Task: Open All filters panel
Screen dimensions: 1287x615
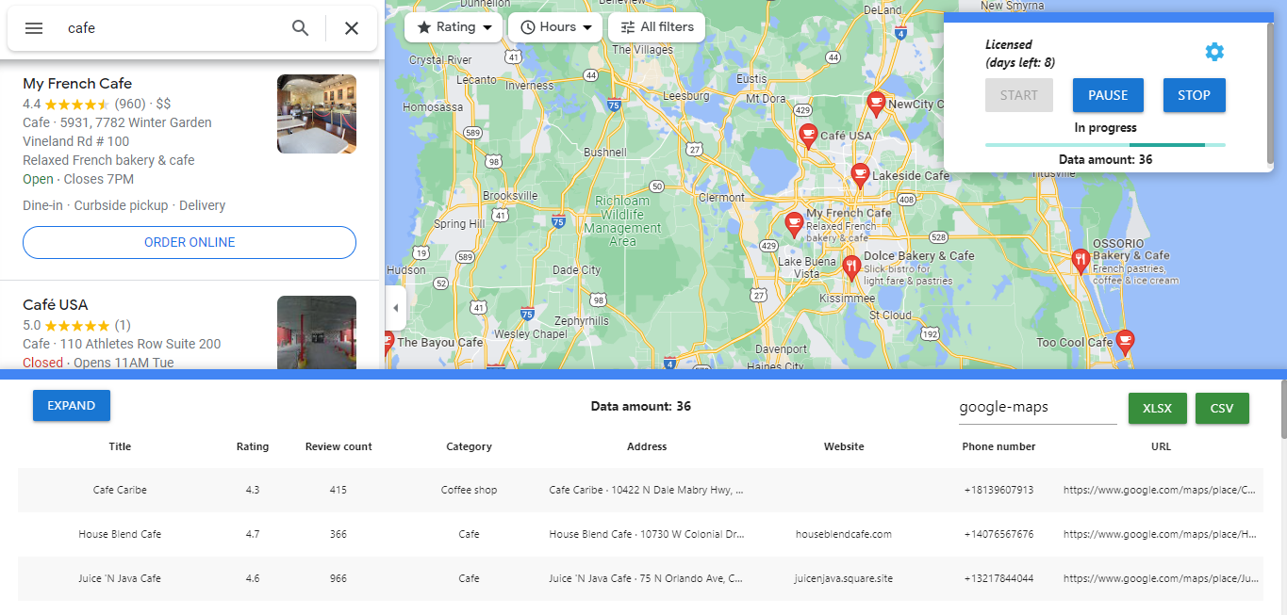Action: click(656, 27)
